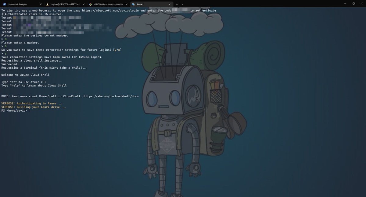Screen dimensions: 366x197
Task: Close the dapine@DESKTOP tab
Action: (84, 4)
